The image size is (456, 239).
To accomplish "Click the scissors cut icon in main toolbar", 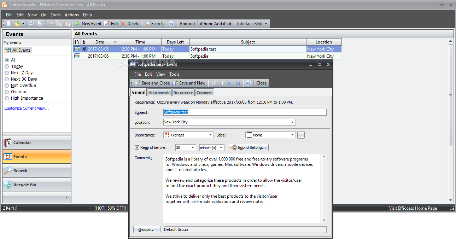I will click(51, 24).
